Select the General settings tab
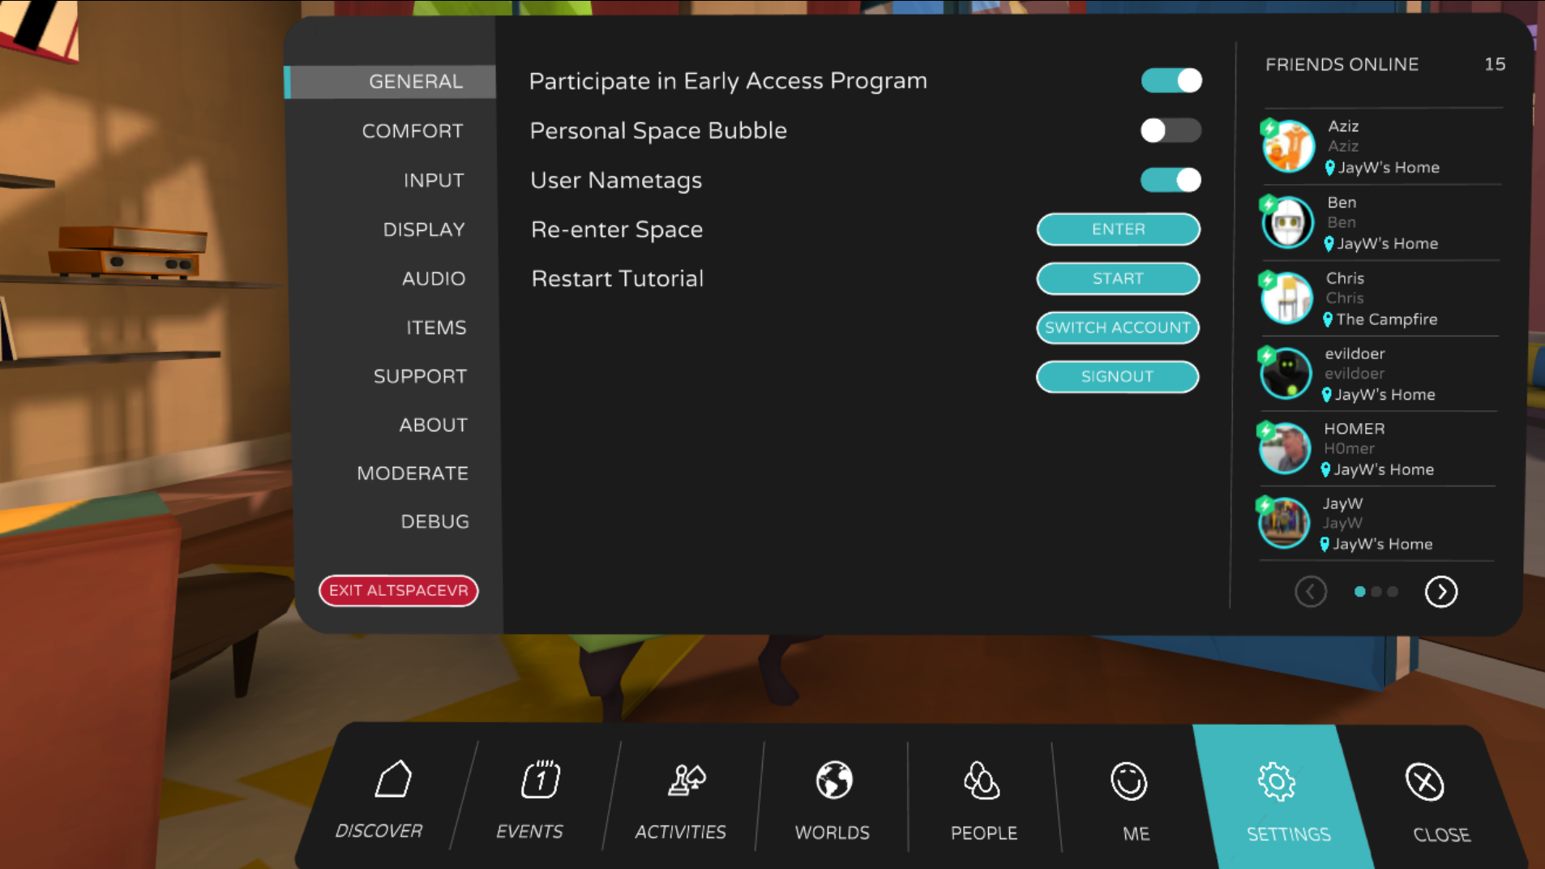Screen dimensions: 1545x869 click(x=391, y=82)
